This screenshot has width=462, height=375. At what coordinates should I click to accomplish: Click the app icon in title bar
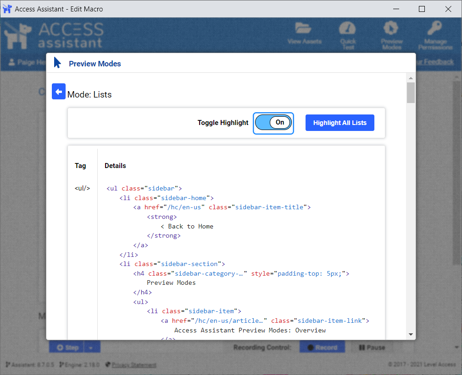point(7,9)
